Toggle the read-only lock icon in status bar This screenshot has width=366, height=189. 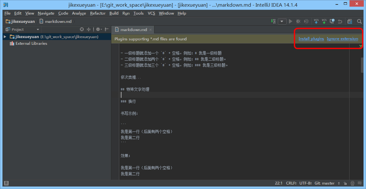(x=345, y=183)
